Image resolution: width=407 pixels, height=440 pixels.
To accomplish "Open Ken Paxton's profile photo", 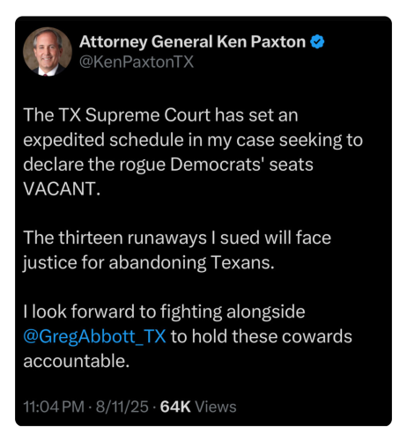I will click(48, 52).
